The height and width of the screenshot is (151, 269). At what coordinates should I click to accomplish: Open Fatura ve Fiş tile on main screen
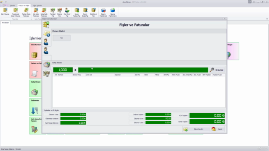(35, 70)
